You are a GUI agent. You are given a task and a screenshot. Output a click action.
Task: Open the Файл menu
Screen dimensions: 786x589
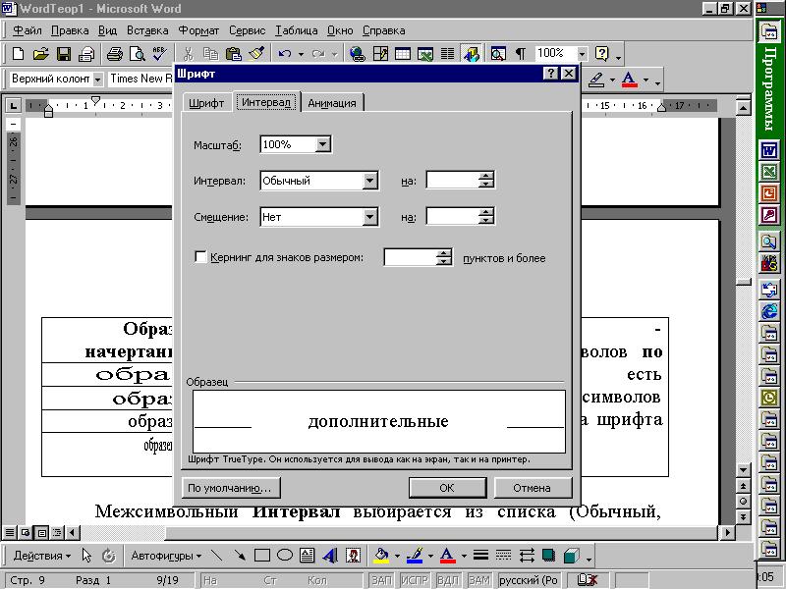28,30
